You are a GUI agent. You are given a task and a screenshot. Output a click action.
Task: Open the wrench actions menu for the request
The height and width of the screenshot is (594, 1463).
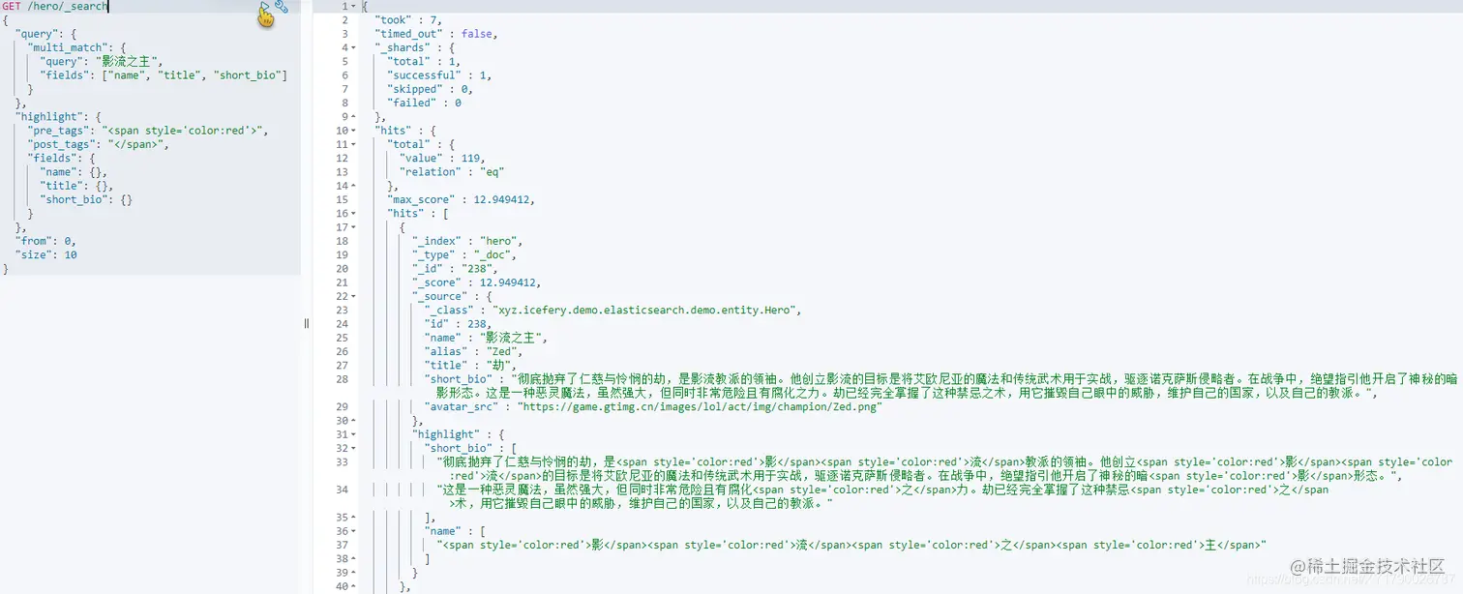tap(282, 7)
